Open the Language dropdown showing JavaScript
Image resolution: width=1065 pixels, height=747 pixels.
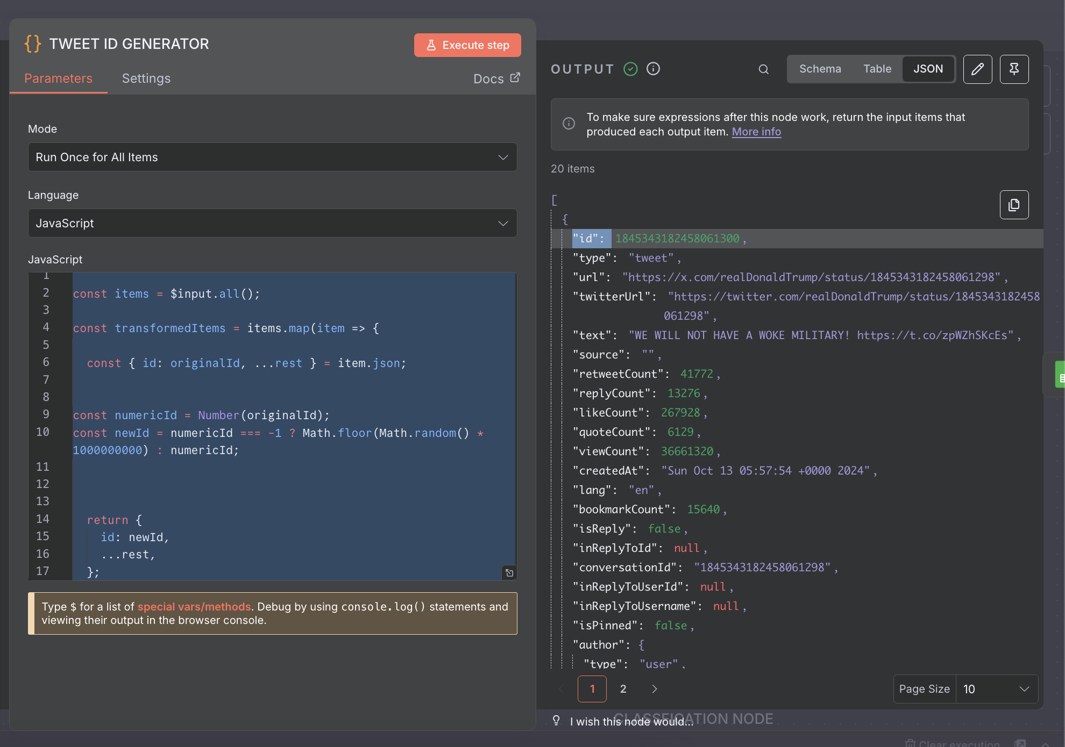[272, 223]
